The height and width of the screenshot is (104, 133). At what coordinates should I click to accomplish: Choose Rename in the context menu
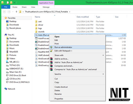(77, 94)
